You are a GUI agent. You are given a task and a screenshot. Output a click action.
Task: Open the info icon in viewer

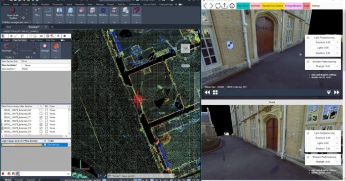click(x=232, y=6)
